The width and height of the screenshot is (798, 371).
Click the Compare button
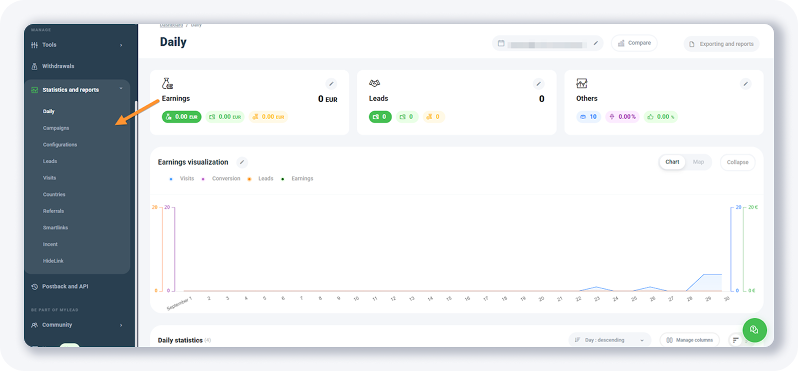click(x=634, y=43)
